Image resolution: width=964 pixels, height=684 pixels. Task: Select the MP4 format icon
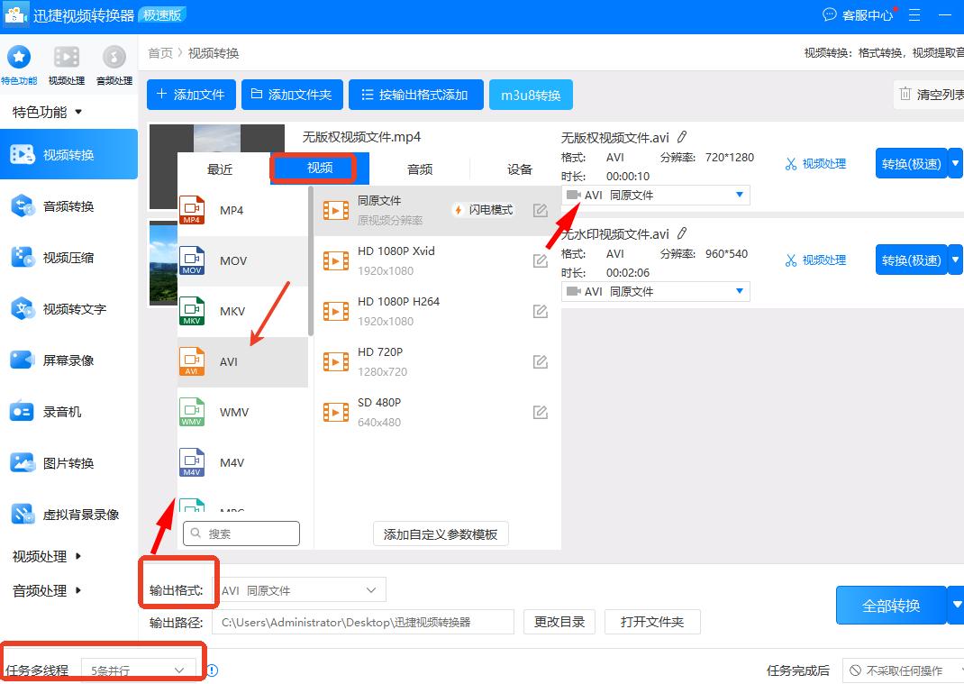coord(201,210)
